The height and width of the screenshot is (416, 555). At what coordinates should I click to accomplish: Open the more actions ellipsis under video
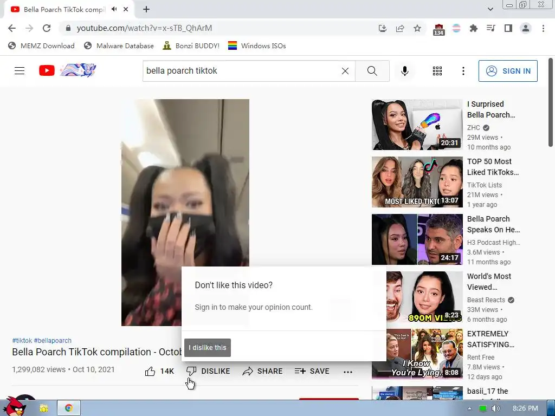click(x=348, y=372)
